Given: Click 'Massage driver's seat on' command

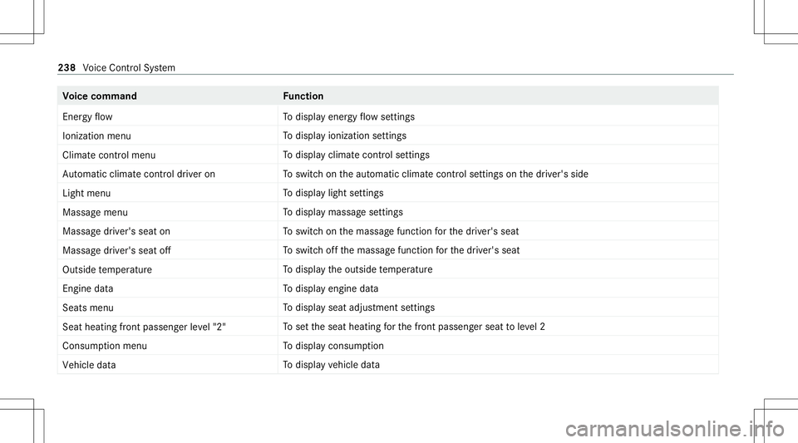Looking at the screenshot, I should pos(116,231).
